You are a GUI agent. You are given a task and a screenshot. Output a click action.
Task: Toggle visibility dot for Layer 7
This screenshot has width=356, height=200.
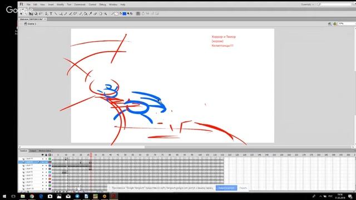coord(42,166)
